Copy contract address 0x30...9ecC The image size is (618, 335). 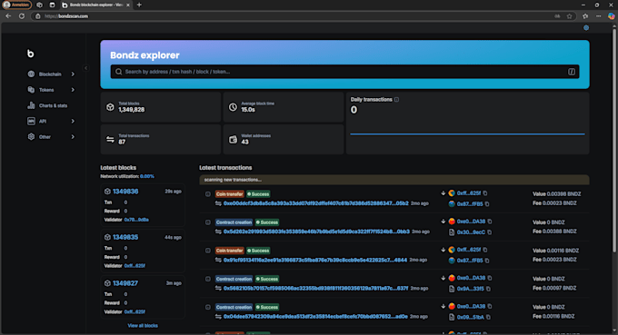tap(490, 232)
